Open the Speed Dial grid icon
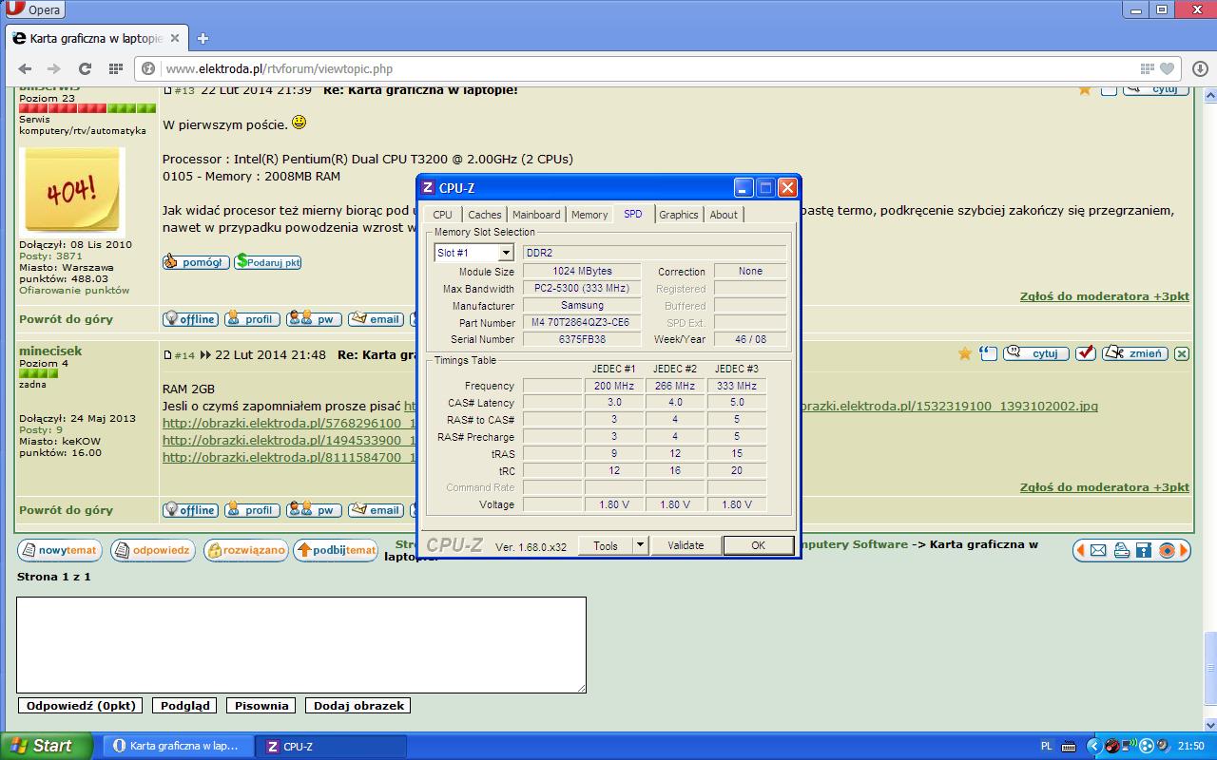Screen dimensions: 1217x760 click(x=116, y=68)
